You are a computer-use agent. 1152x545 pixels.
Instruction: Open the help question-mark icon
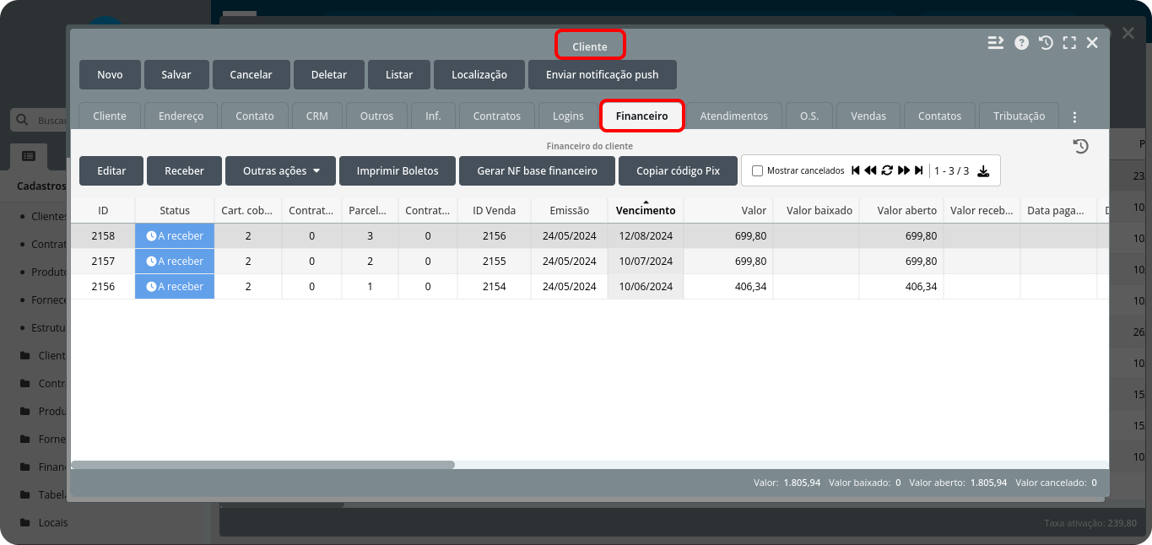pyautogui.click(x=1021, y=42)
